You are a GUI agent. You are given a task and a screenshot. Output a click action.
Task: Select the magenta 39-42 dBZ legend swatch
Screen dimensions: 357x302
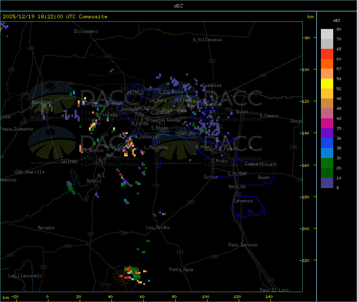(x=327, y=123)
